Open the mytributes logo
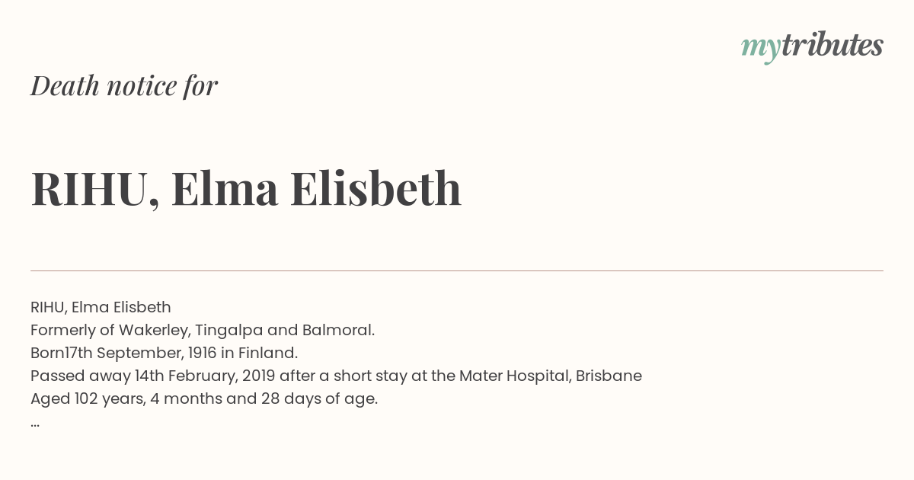This screenshot has width=914, height=480. tap(812, 46)
